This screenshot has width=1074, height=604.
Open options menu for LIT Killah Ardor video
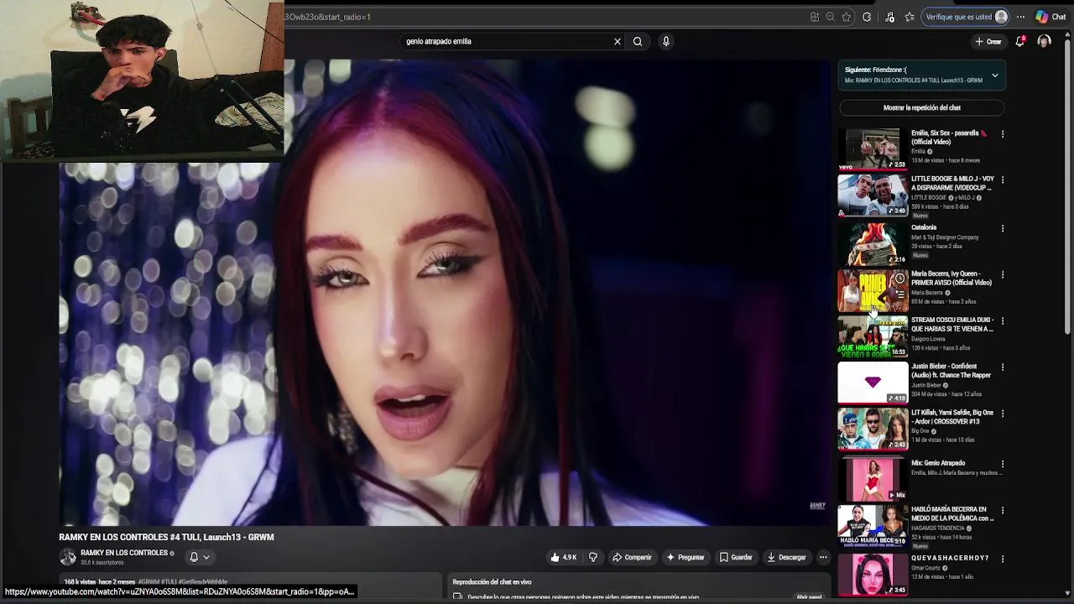[1002, 414]
